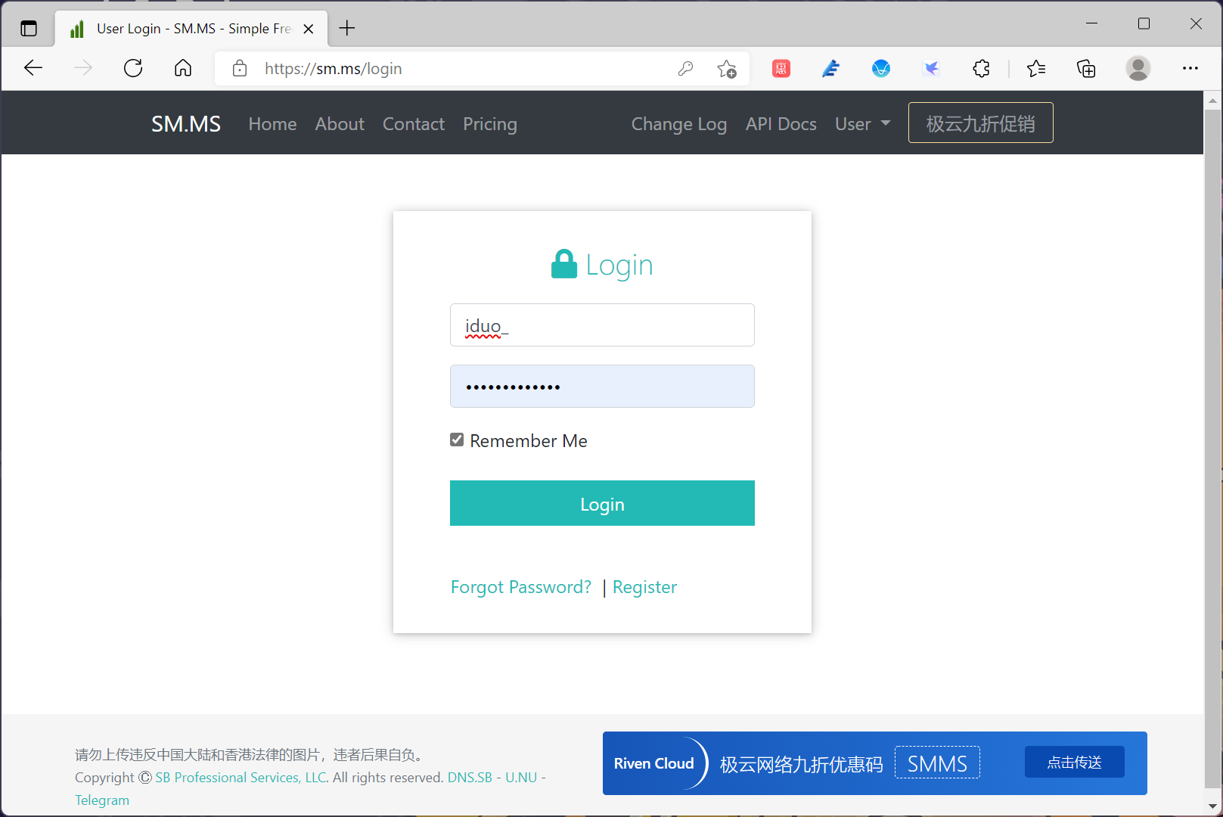Viewport: 1223px width, 817px height.
Task: Click the browser Back arrow
Action: (x=33, y=68)
